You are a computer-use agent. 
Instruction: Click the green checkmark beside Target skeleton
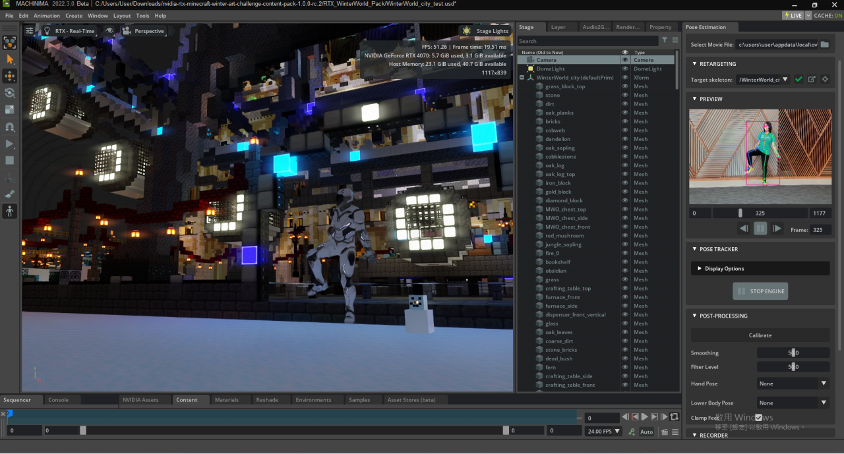click(x=799, y=80)
